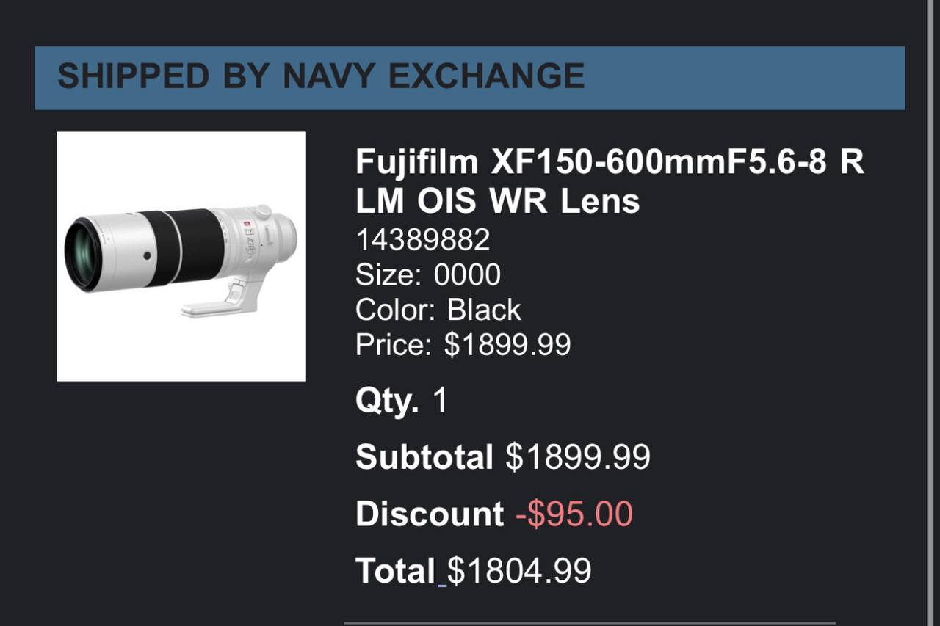Click the small underlined link after Total

(x=442, y=583)
